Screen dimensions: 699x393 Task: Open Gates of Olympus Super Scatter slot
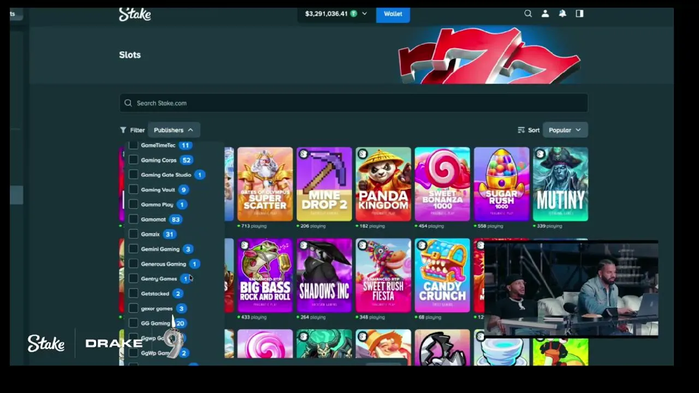pyautogui.click(x=265, y=184)
